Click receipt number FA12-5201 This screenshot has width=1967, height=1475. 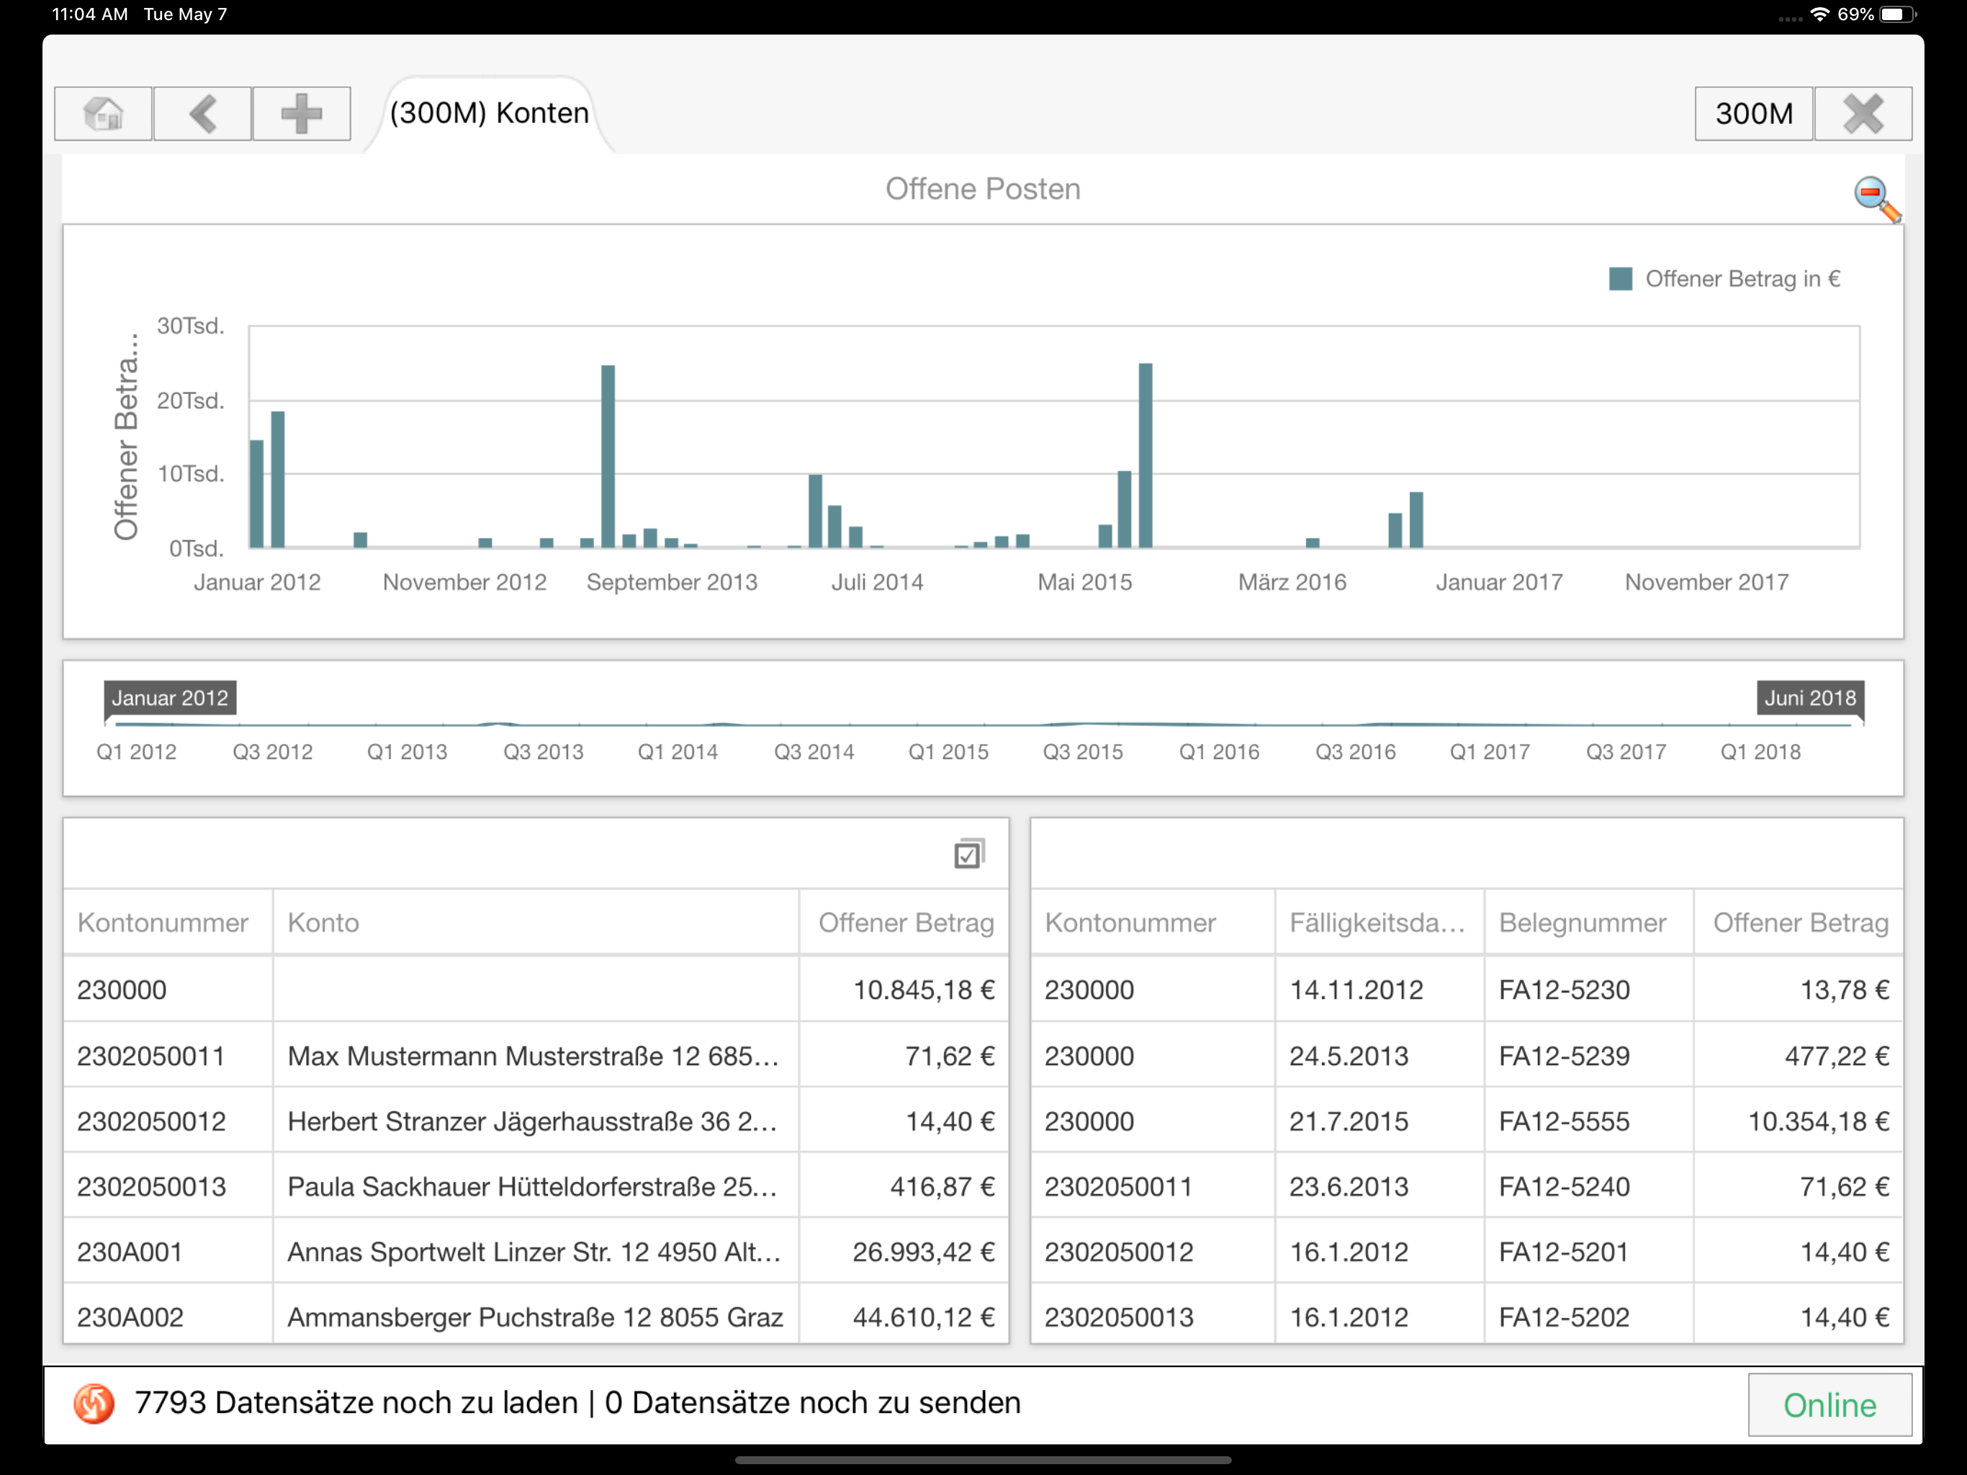point(1565,1252)
